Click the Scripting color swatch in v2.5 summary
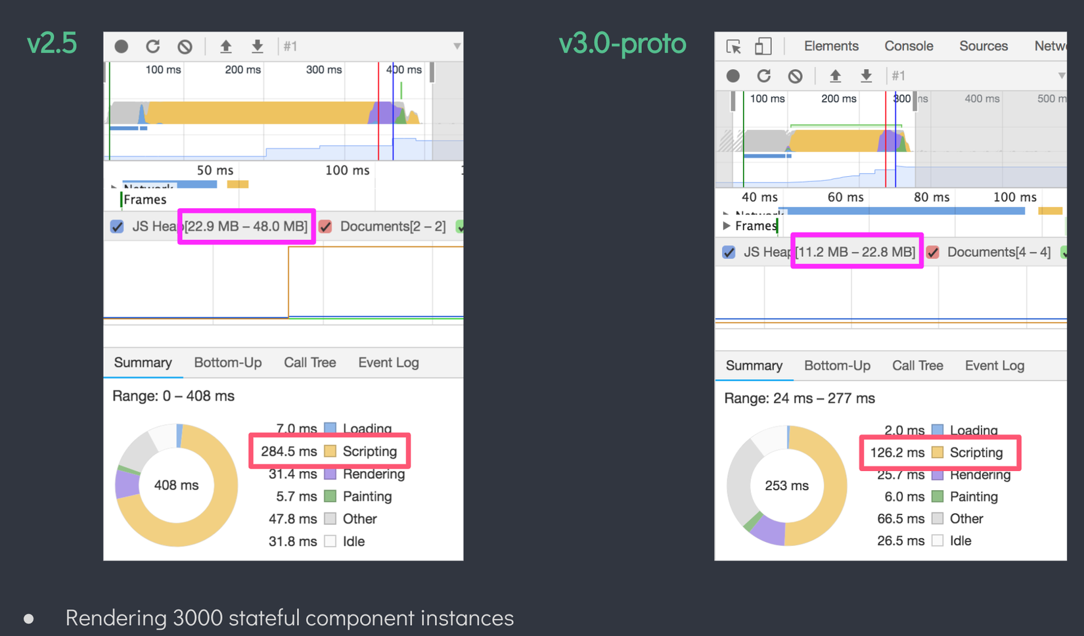Screen dimensions: 1084x636 (330, 451)
